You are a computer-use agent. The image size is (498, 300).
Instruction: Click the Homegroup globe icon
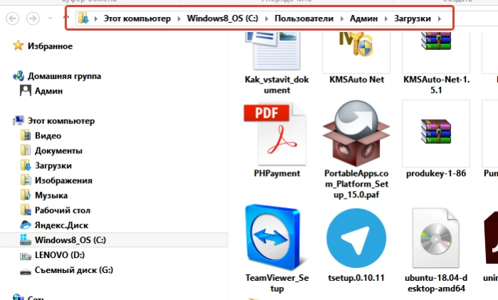[x=19, y=76]
